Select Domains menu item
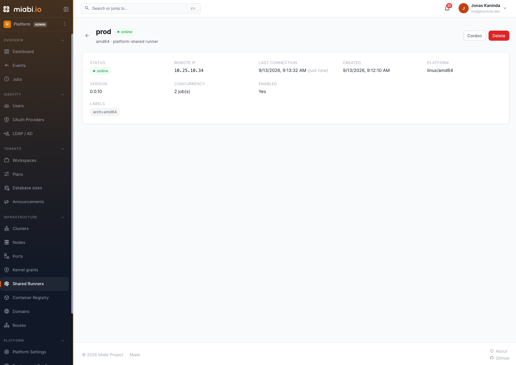 click(34, 312)
